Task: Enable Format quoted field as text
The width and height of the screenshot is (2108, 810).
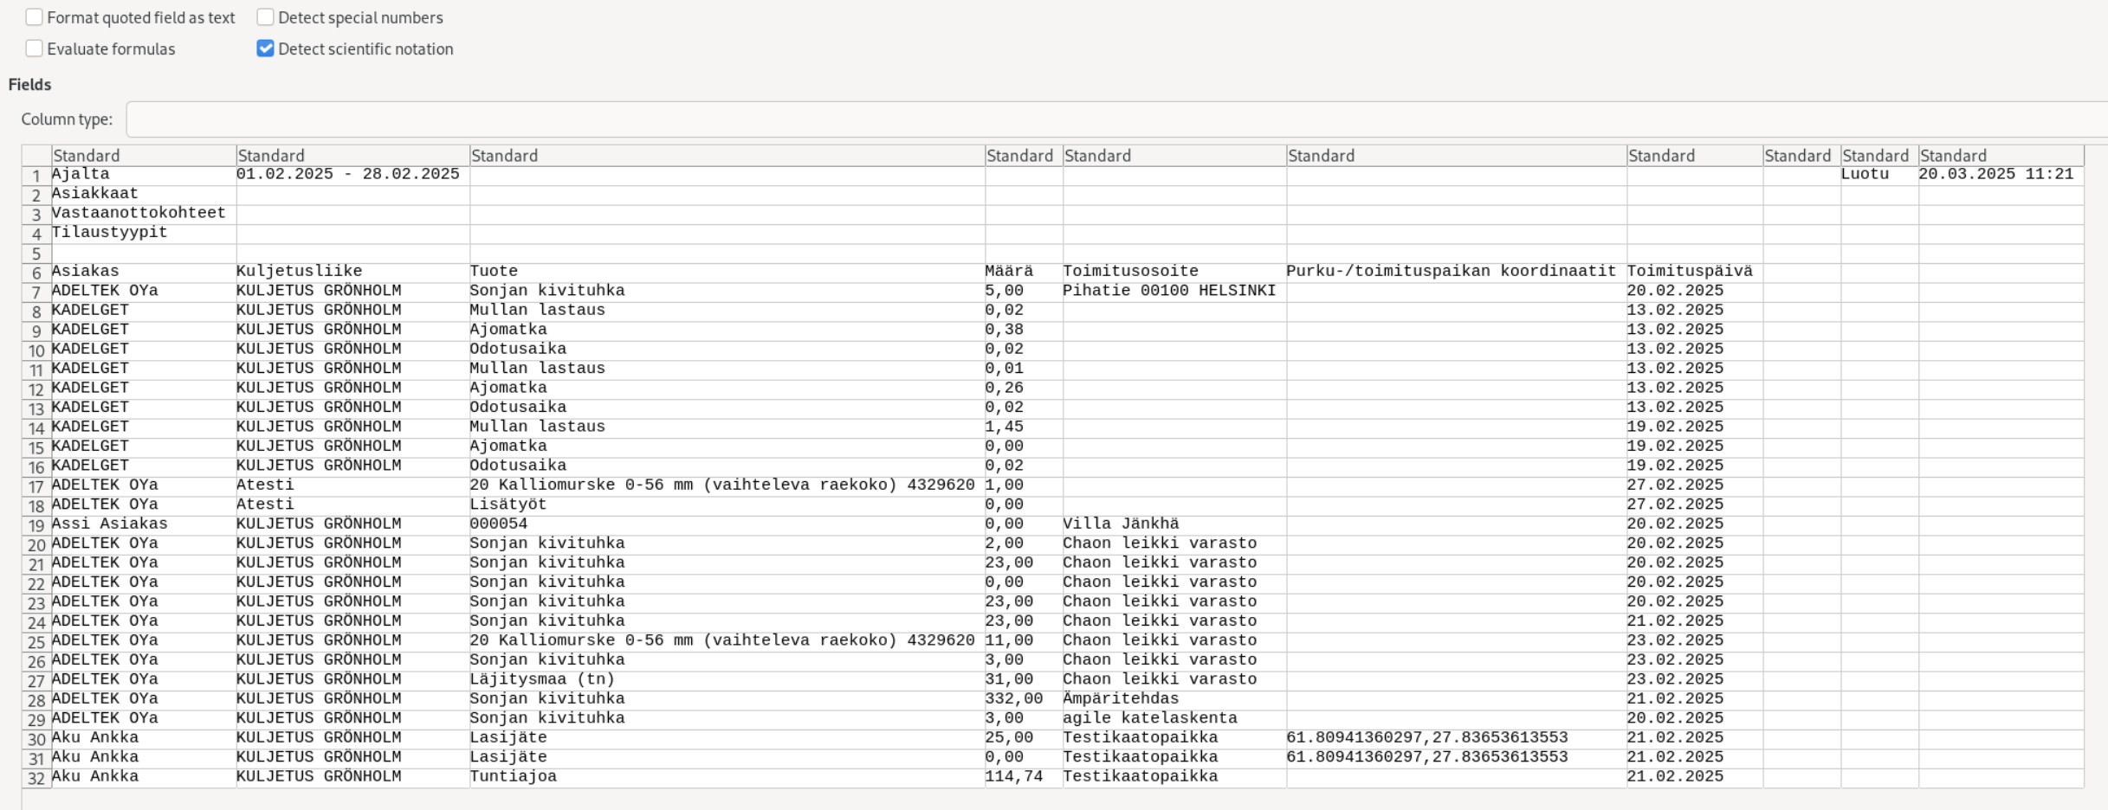Action: tap(35, 17)
